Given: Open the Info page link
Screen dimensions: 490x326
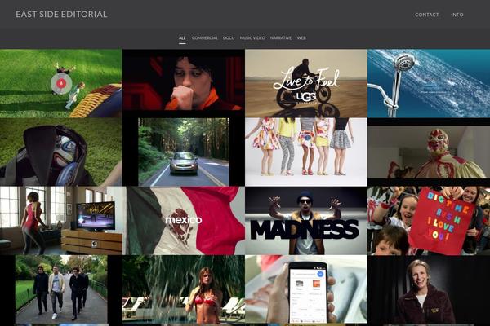Looking at the screenshot, I should pos(457,15).
